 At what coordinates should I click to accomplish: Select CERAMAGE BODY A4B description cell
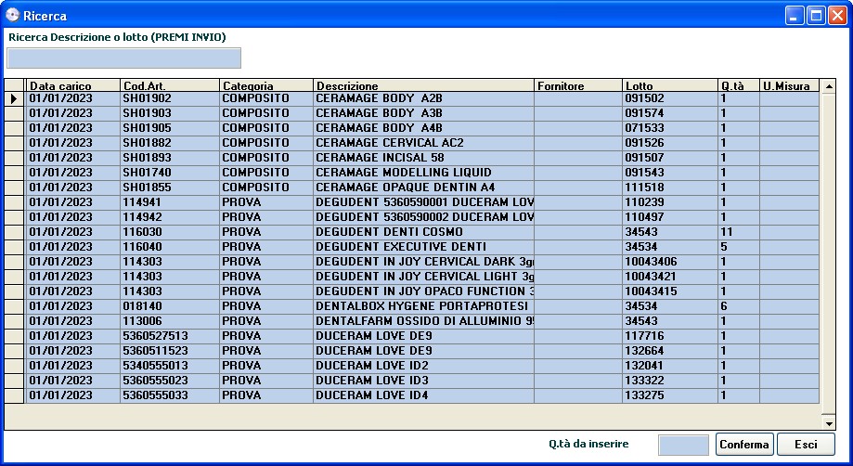point(424,128)
